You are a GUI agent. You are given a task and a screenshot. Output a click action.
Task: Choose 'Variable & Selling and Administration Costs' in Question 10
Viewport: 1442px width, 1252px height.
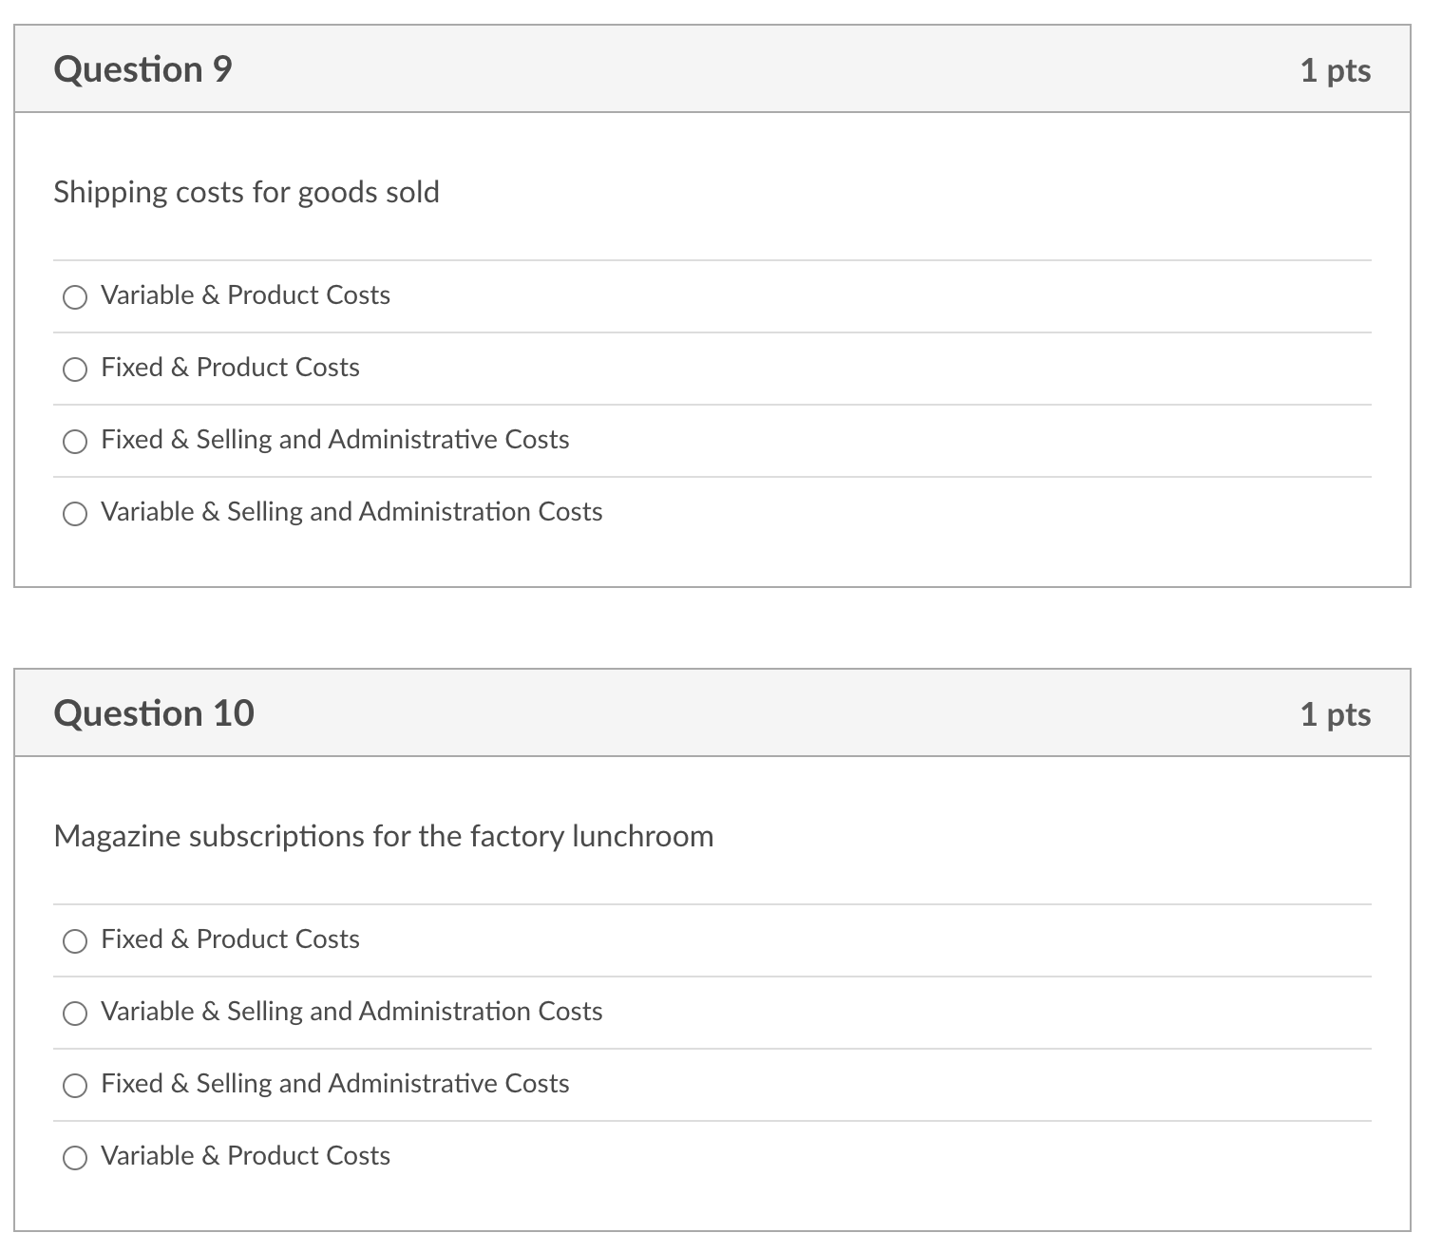(x=76, y=1014)
